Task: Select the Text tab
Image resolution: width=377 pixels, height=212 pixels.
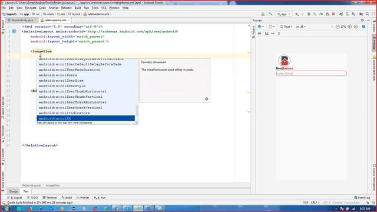Action: click(26, 191)
